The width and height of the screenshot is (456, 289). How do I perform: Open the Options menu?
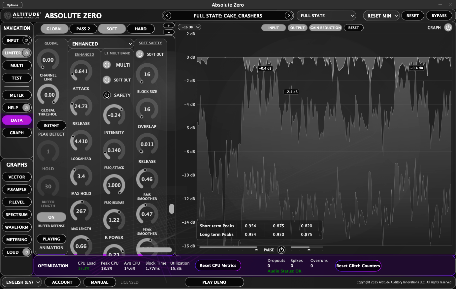[x=12, y=5]
